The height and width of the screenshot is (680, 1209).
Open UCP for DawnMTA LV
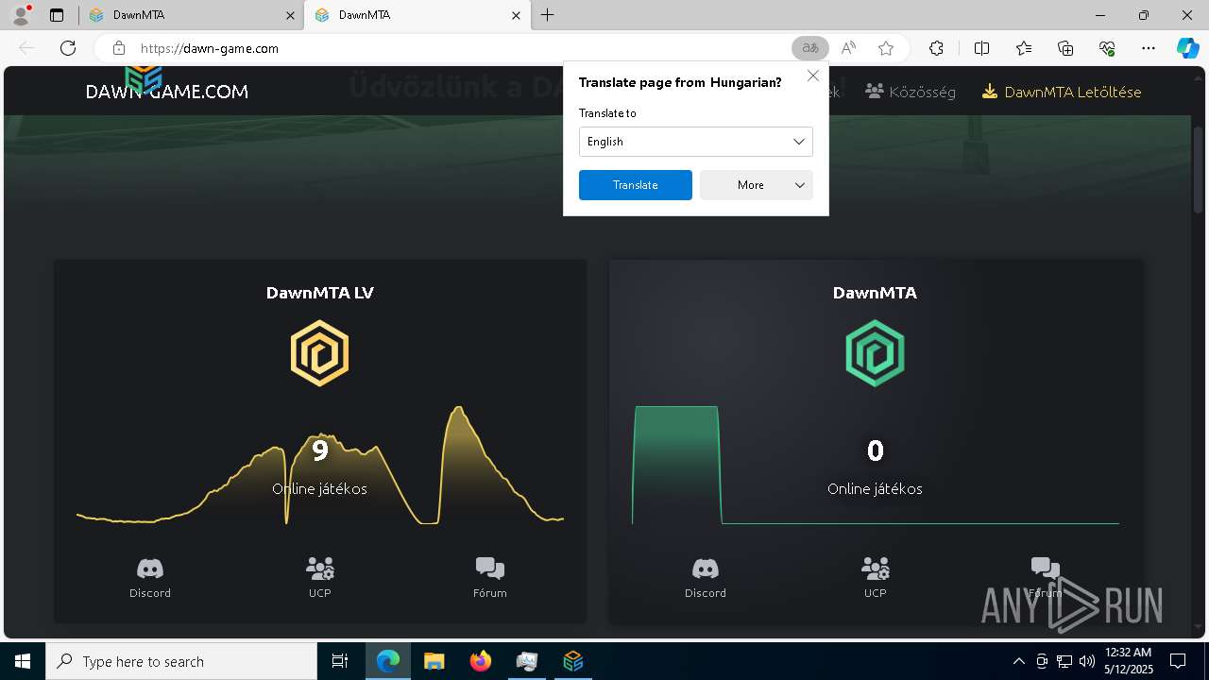[x=320, y=577]
